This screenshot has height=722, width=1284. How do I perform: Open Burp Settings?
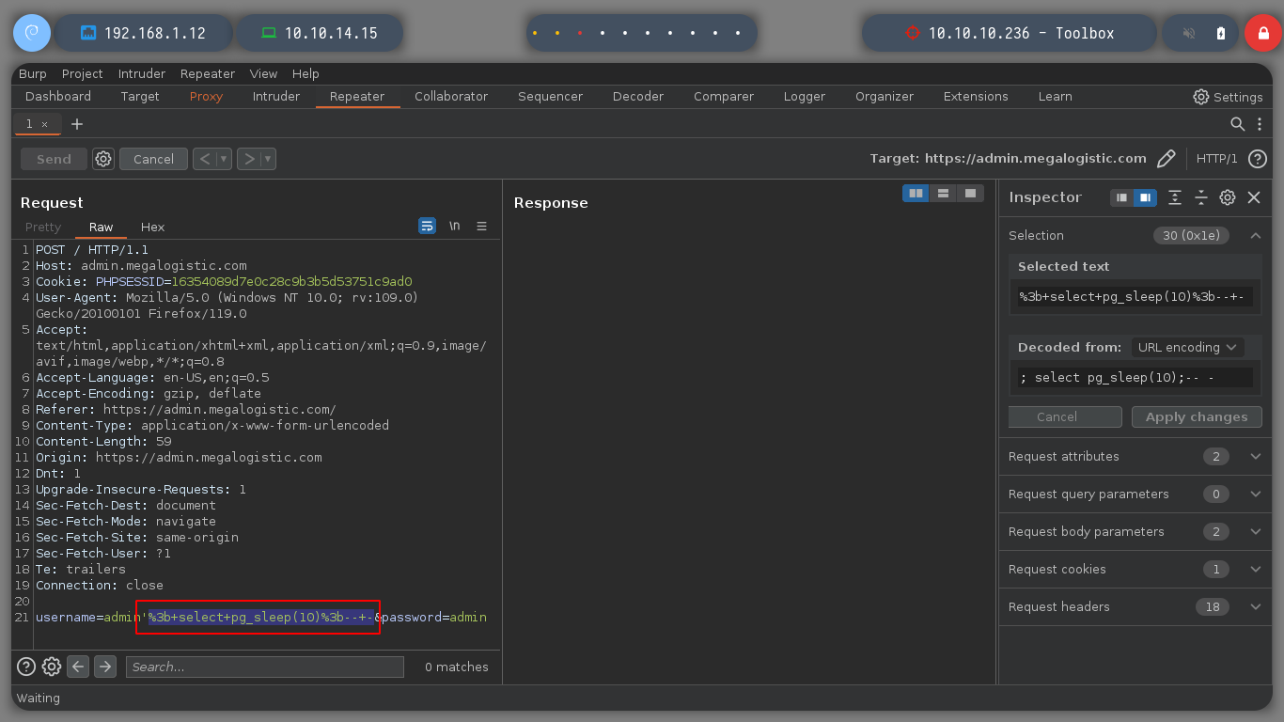point(1228,97)
